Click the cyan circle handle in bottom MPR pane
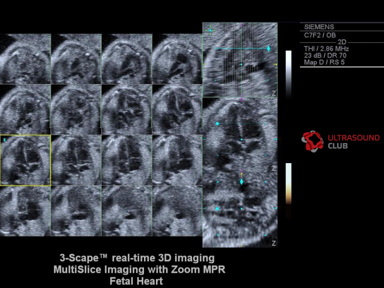The image size is (384, 288). 217,209
